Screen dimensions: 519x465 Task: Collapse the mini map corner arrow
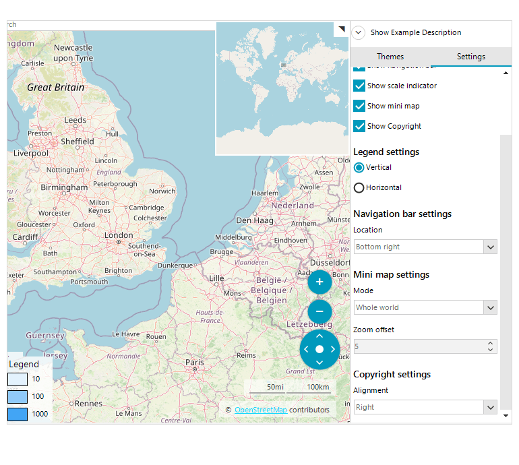341,29
